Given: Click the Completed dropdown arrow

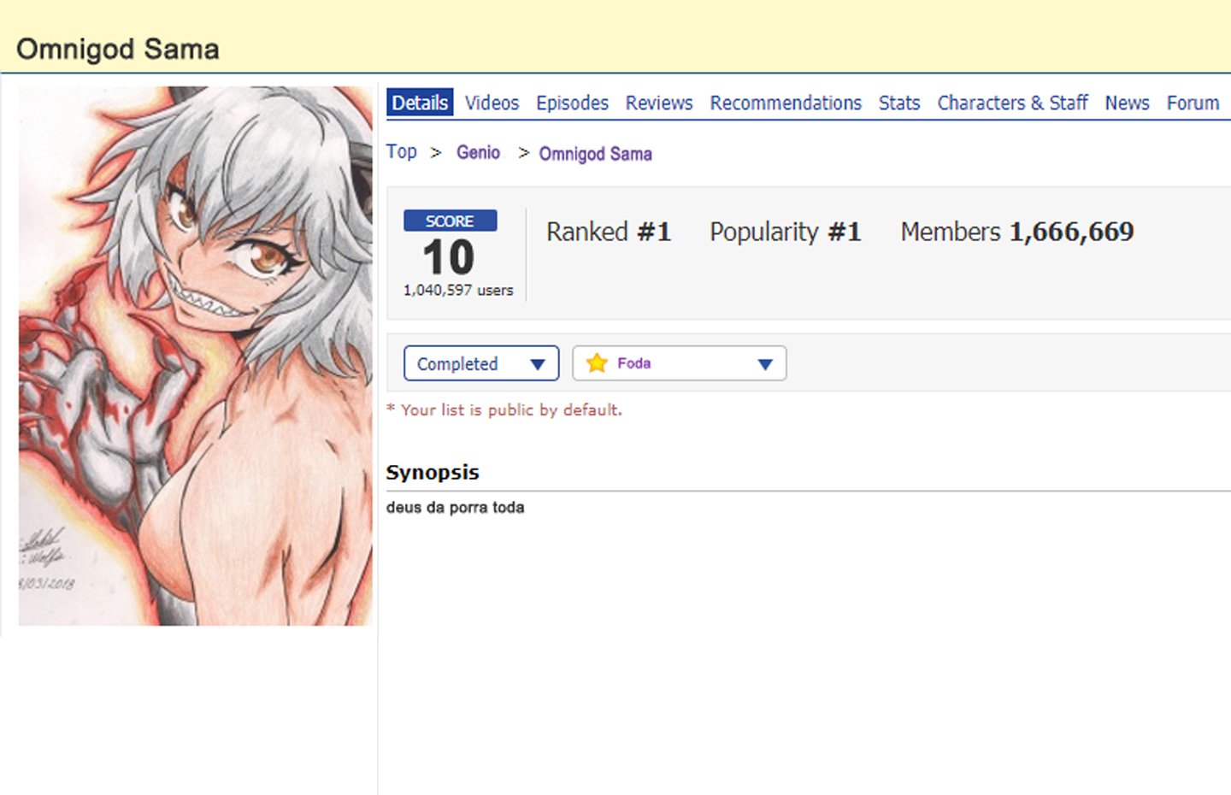Looking at the screenshot, I should point(538,364).
